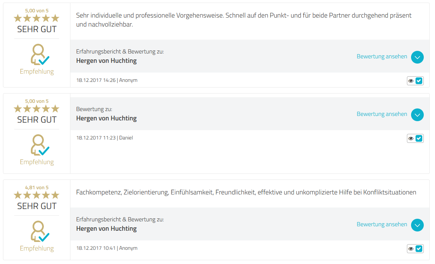The height and width of the screenshot is (264, 435).
Task: Click the Empfehlung person icon in the first review
Action: [39, 55]
